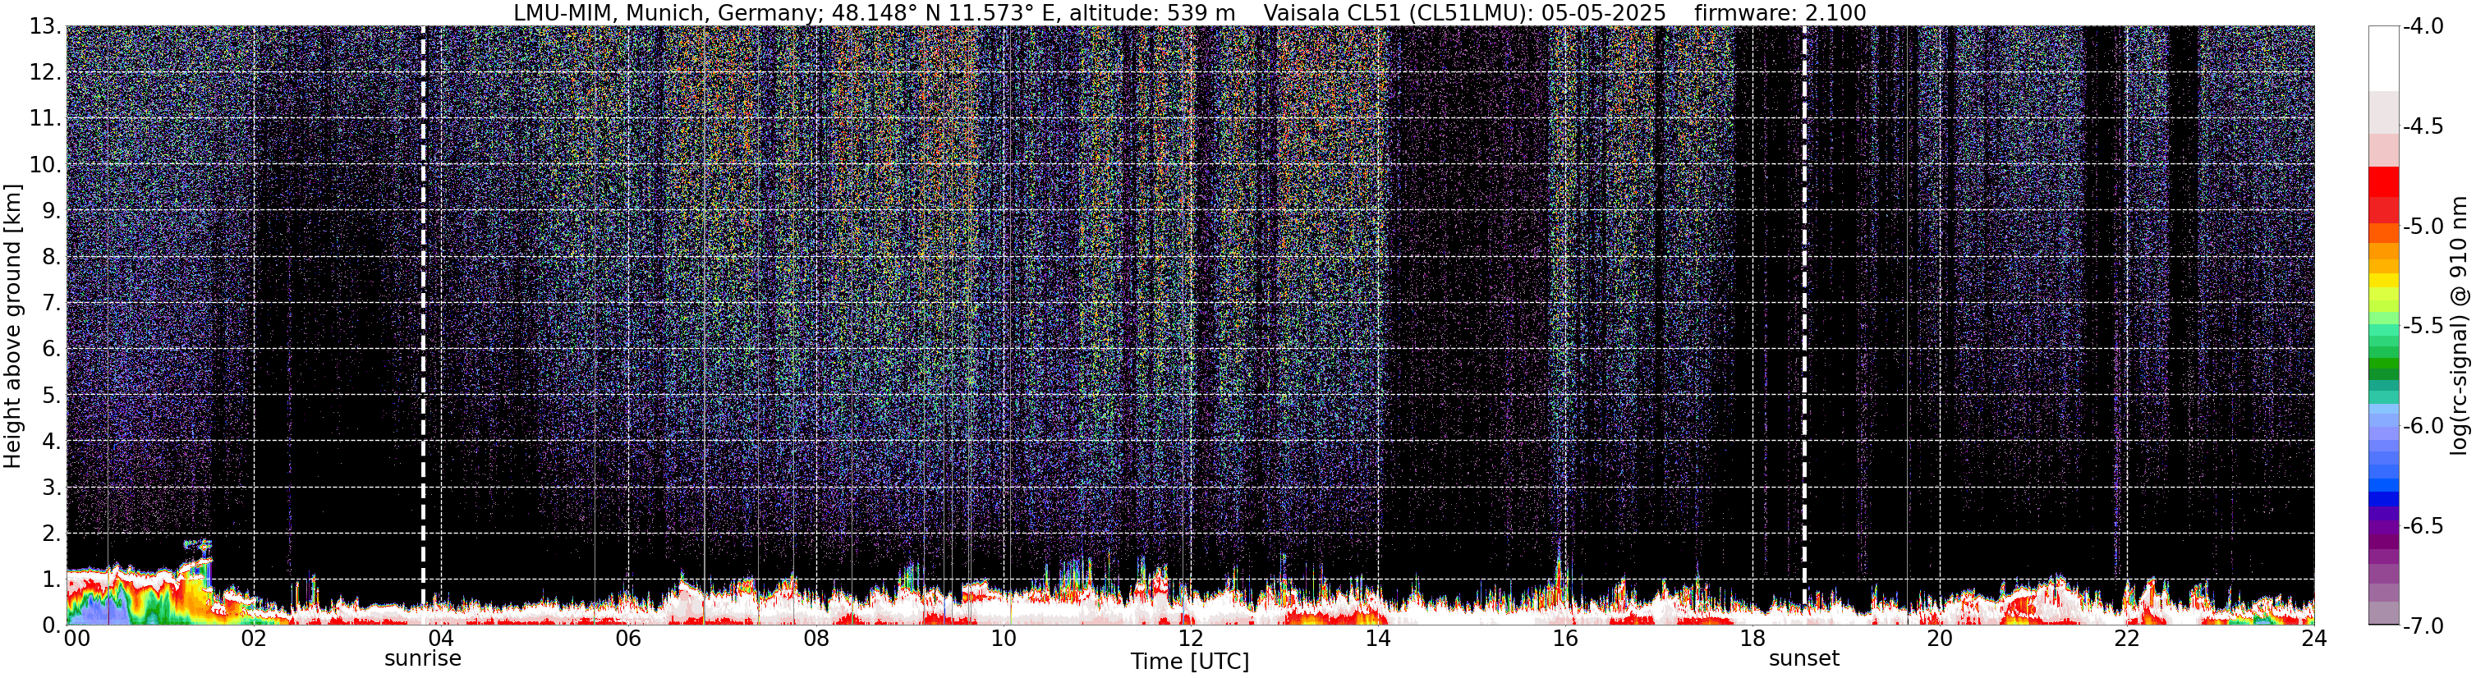This screenshot has height=678, width=2476.
Task: Click the '06' time axis tick label
Action: (x=628, y=639)
